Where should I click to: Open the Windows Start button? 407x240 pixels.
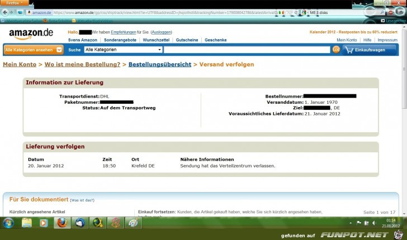pyautogui.click(x=8, y=223)
